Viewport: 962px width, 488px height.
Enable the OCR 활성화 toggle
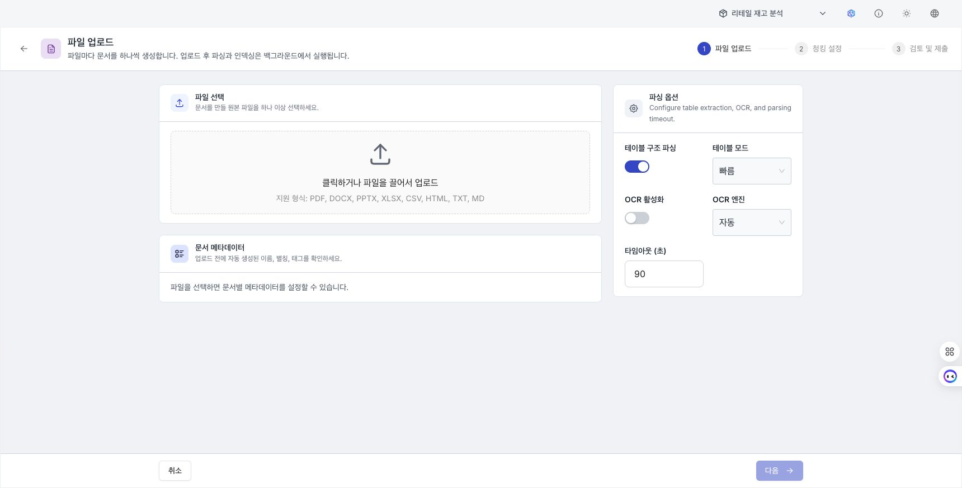pos(637,218)
